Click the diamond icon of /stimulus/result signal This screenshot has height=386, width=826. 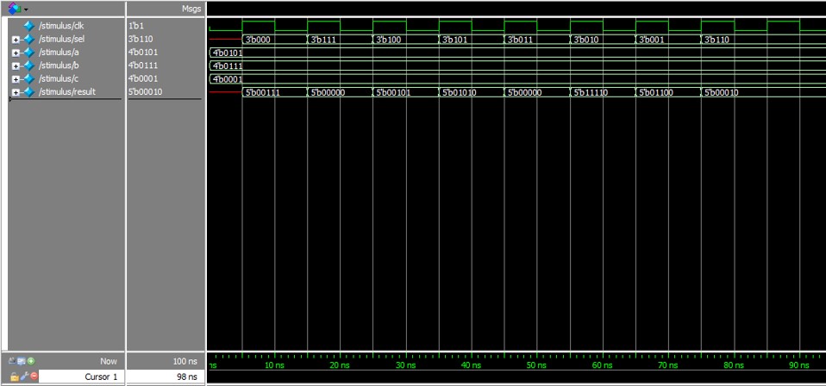(x=28, y=92)
